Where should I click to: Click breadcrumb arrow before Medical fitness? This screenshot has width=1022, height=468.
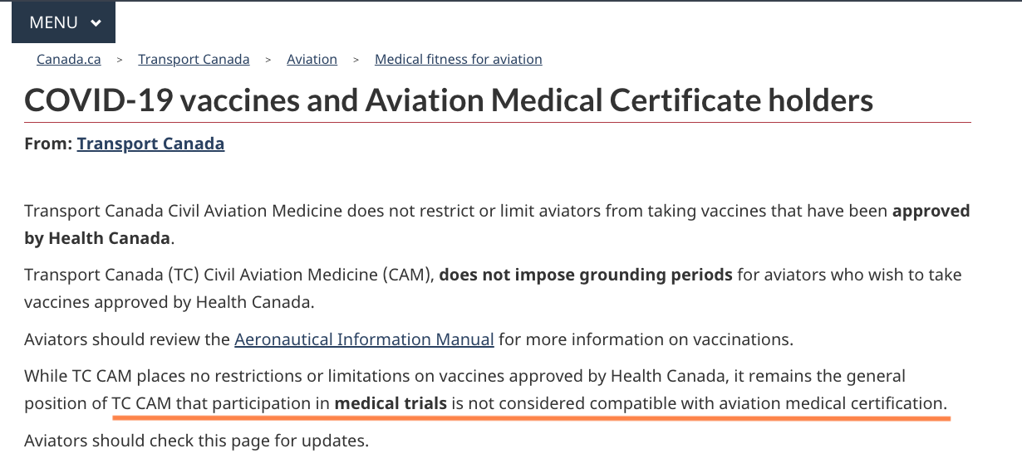tap(356, 60)
